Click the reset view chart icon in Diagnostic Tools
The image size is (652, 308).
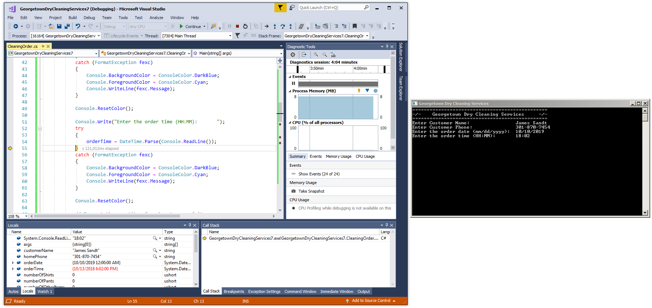pyautogui.click(x=333, y=55)
